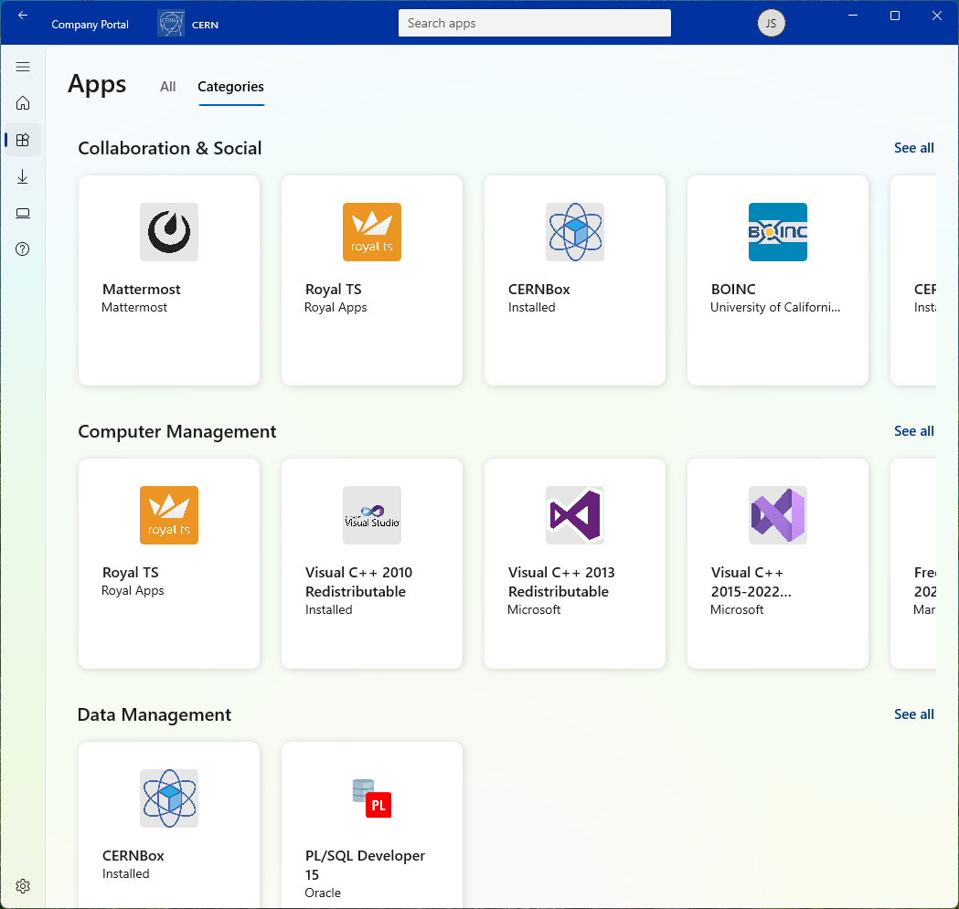This screenshot has width=959, height=909.
Task: Maximize the Company Portal window
Action: click(895, 16)
